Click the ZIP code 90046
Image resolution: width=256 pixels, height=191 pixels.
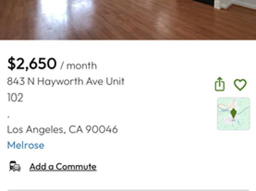pyautogui.click(x=102, y=129)
